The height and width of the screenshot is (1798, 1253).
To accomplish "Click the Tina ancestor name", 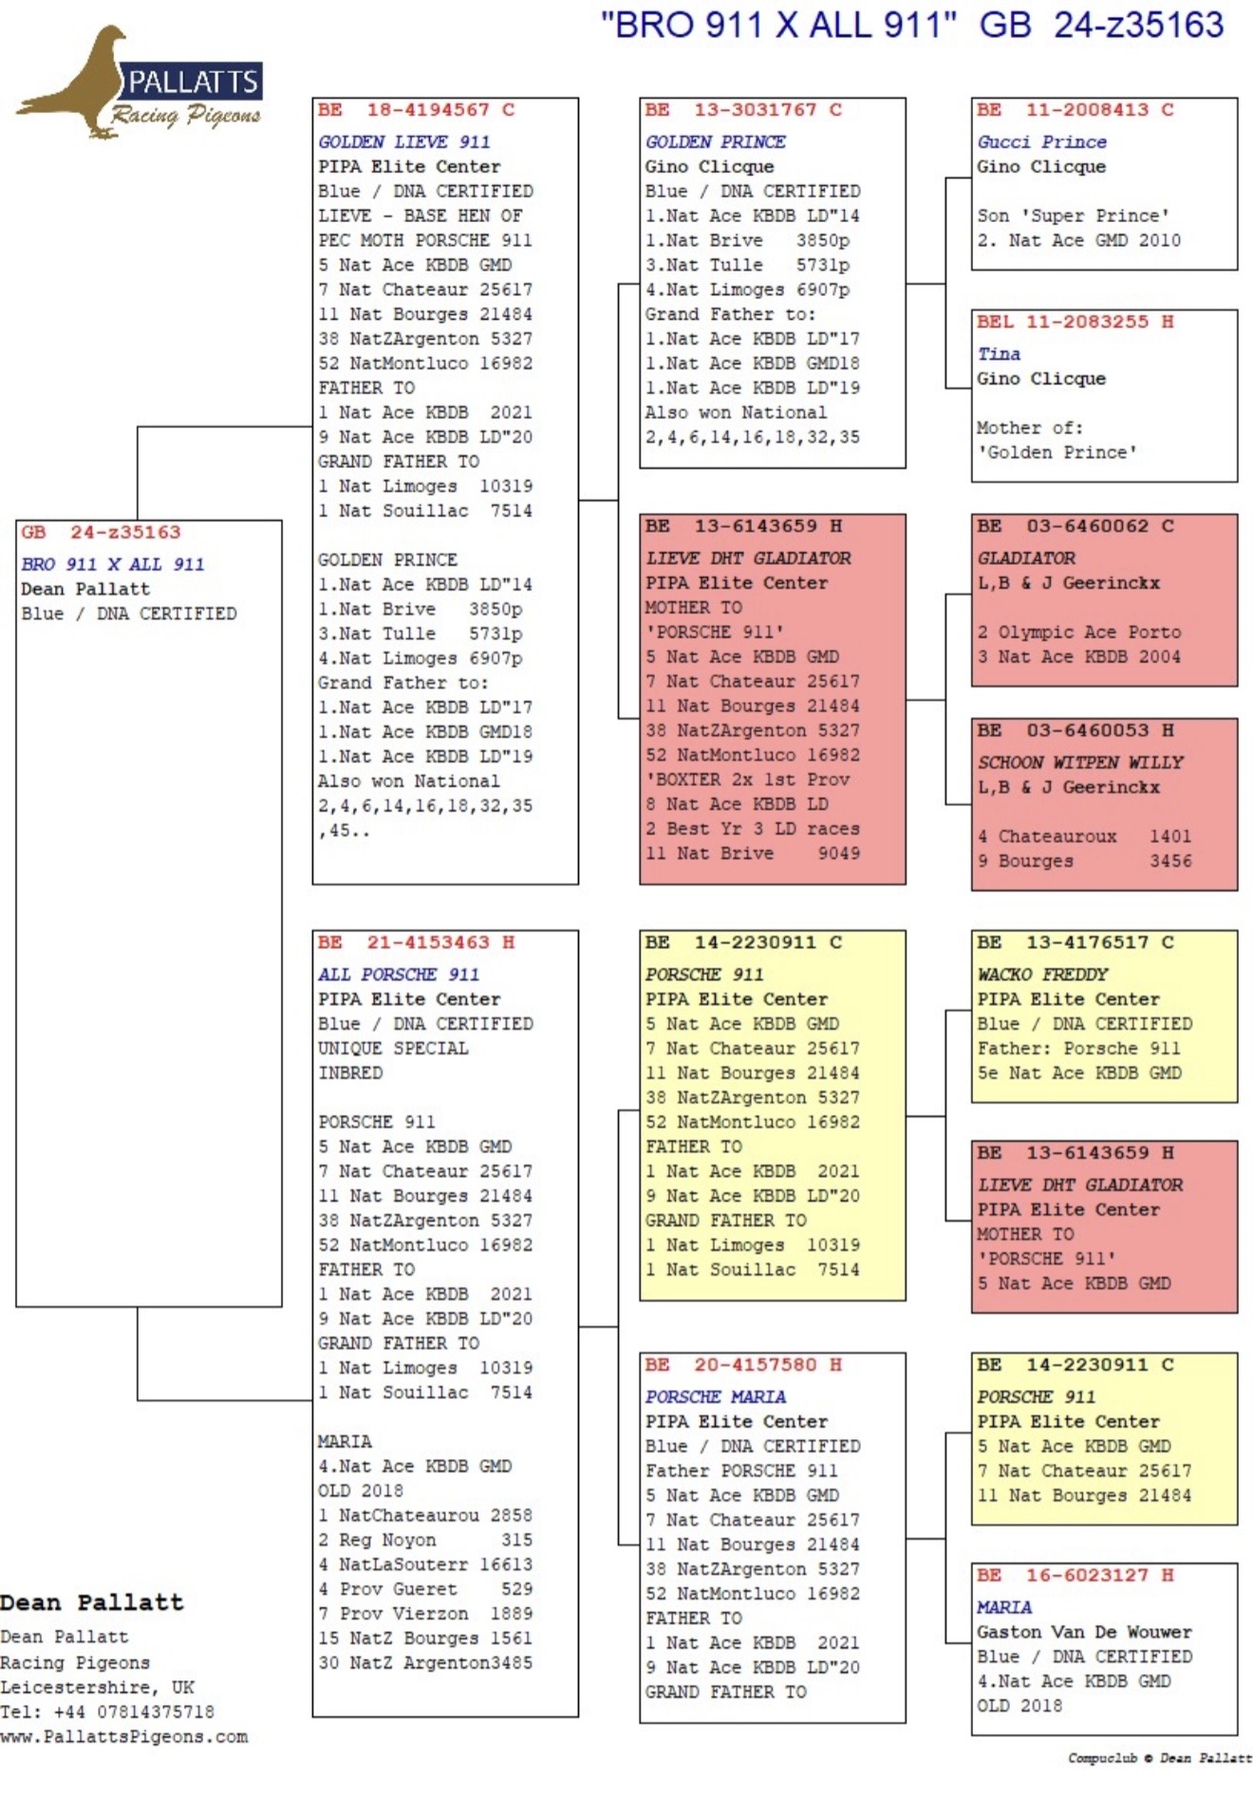I will pos(999,353).
